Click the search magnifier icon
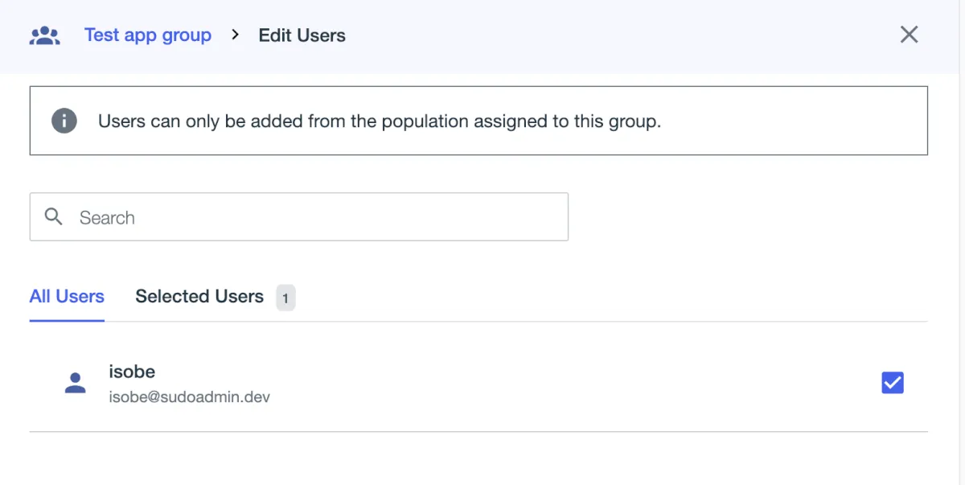This screenshot has width=965, height=485. [x=54, y=216]
